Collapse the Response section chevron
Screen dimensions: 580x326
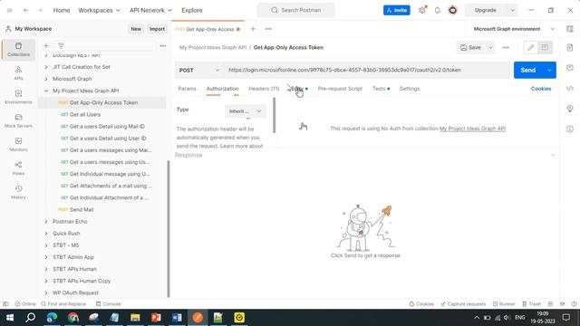[x=553, y=155]
